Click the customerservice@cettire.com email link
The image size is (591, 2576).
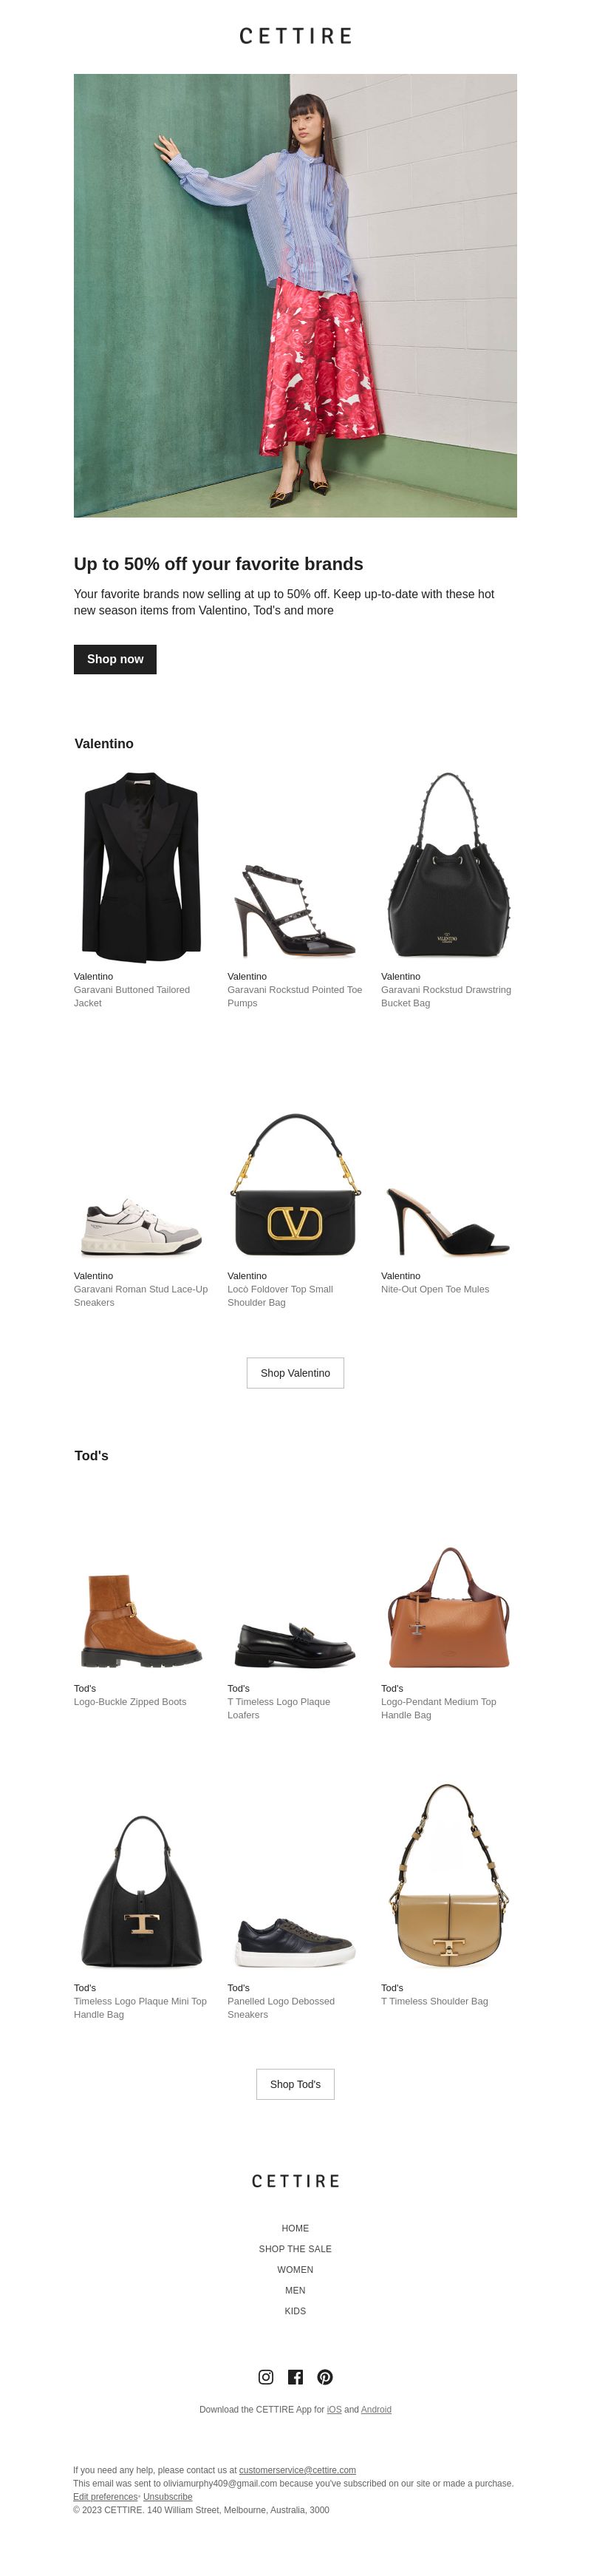[298, 2470]
